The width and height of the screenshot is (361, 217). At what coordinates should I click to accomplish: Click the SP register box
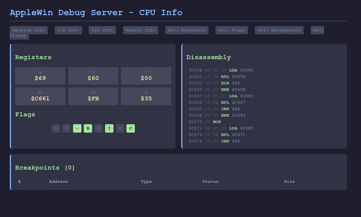tap(93, 96)
